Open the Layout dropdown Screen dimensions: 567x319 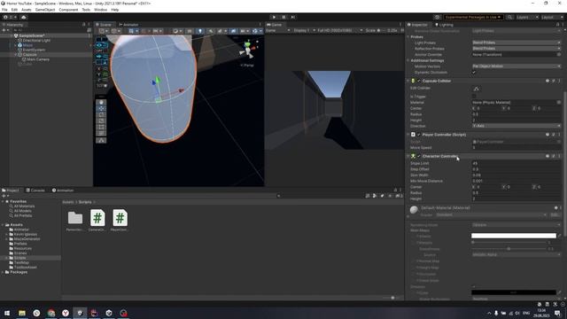552,17
